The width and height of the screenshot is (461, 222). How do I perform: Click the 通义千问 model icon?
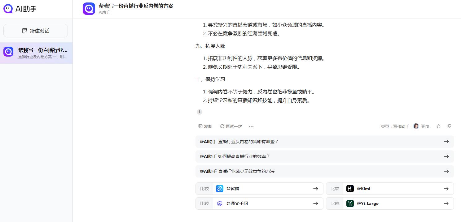pos(220,203)
